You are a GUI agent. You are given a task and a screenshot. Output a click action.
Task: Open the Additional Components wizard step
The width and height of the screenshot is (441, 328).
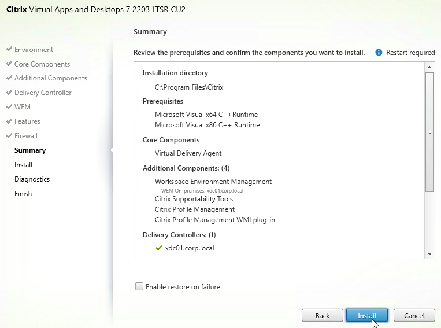click(51, 78)
